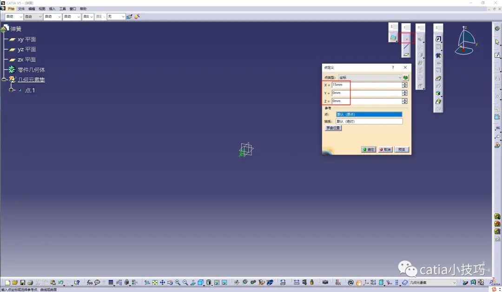
Task: Click the Rotate view tool
Action: coord(170,282)
